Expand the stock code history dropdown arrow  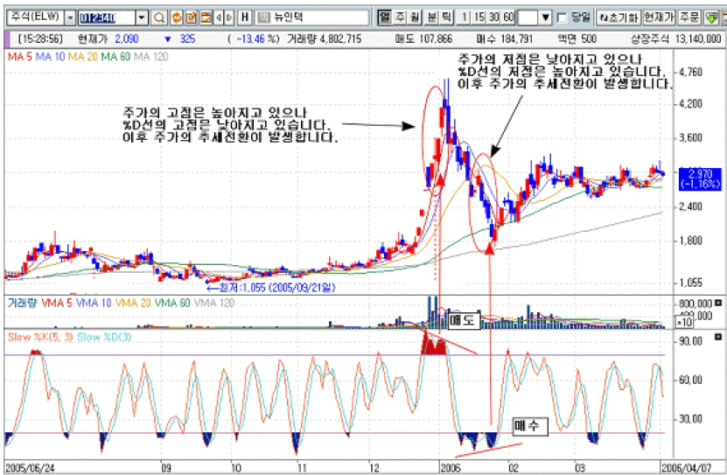coord(142,17)
